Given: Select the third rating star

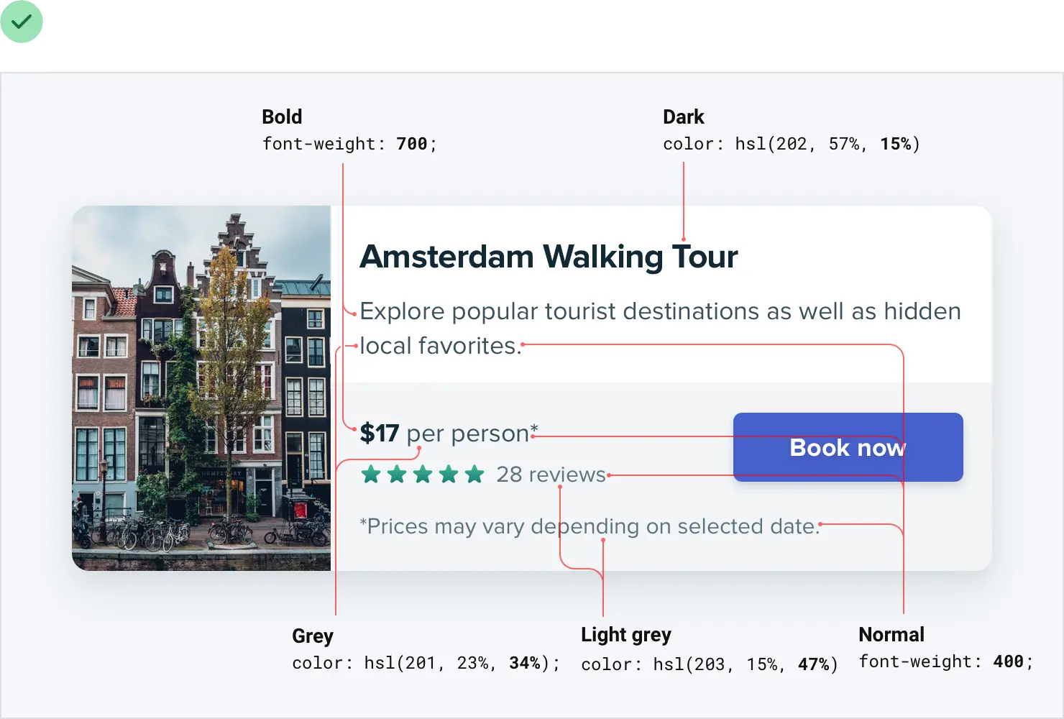Looking at the screenshot, I should [423, 475].
